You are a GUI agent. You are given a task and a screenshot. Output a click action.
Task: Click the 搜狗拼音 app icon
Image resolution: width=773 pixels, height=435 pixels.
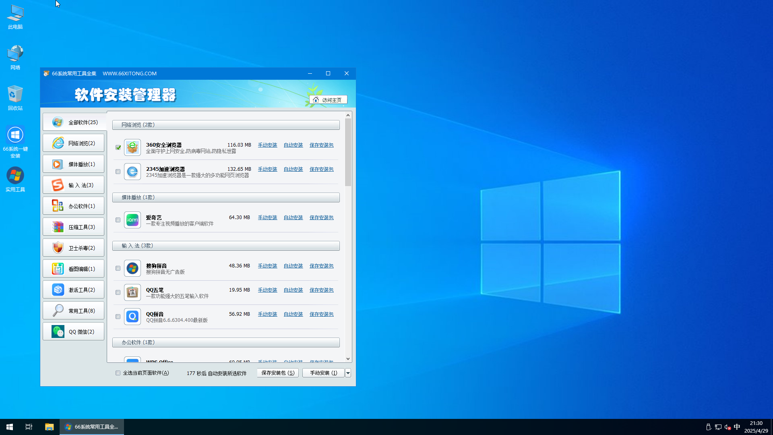coord(132,268)
